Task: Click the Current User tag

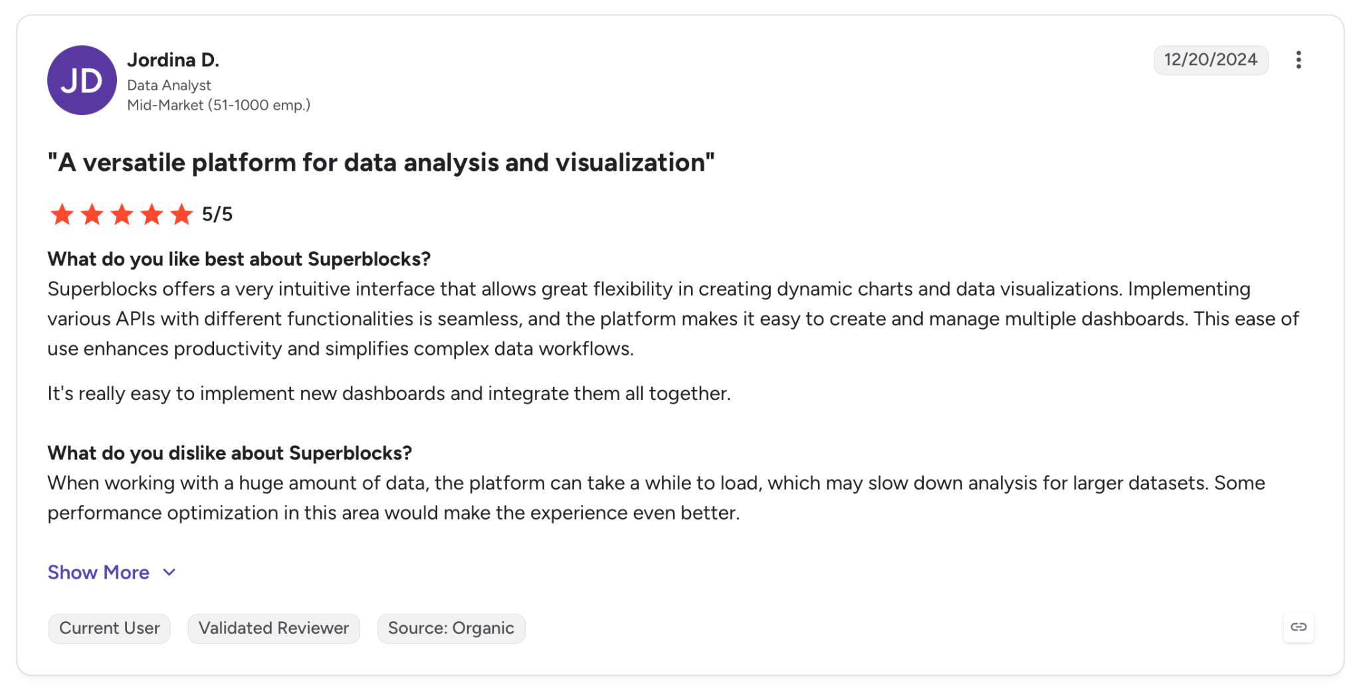Action: 109,628
